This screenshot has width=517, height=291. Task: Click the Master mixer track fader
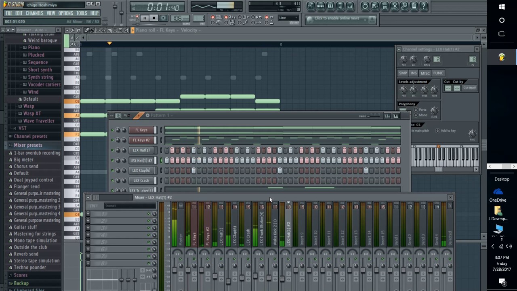(175, 270)
